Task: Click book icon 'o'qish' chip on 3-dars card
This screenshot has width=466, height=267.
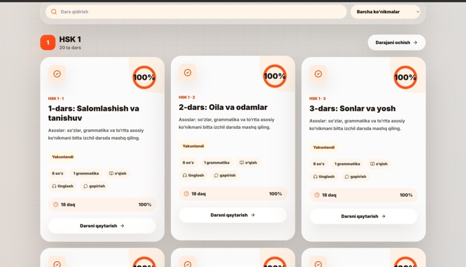Action: tap(379, 164)
